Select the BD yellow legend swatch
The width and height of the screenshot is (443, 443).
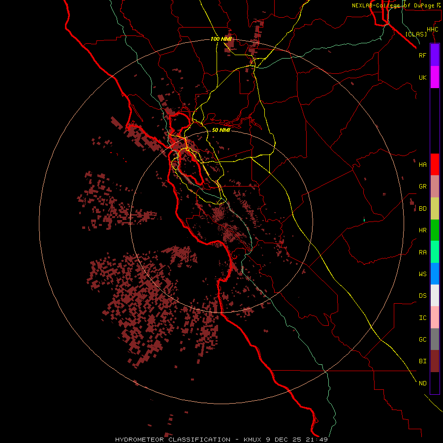435,209
